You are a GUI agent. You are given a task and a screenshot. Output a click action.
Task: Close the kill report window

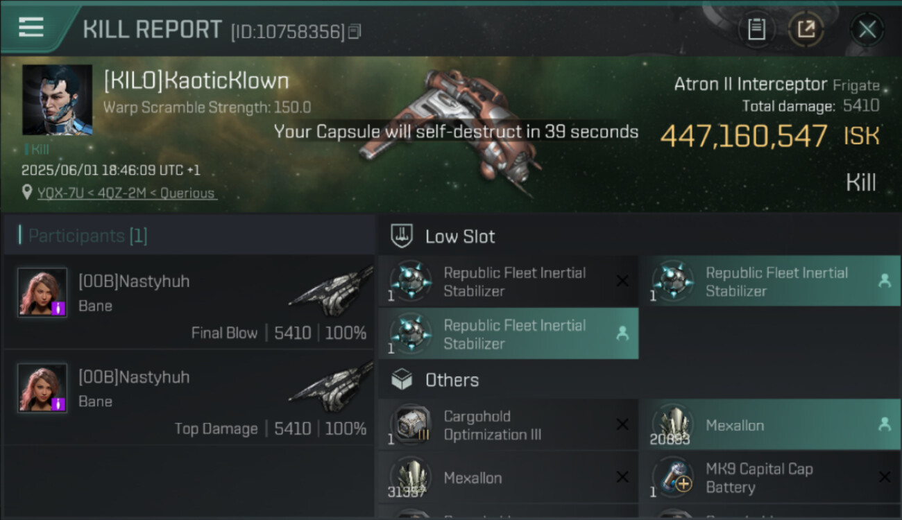(867, 29)
